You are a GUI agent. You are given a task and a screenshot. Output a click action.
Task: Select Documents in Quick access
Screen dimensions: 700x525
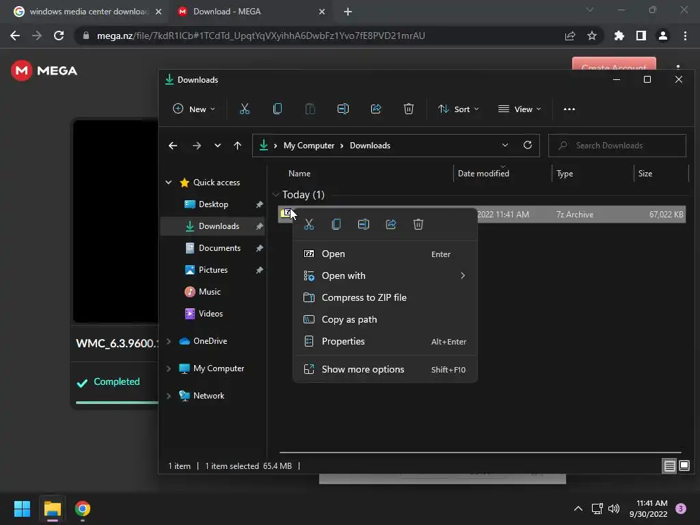pyautogui.click(x=213, y=247)
